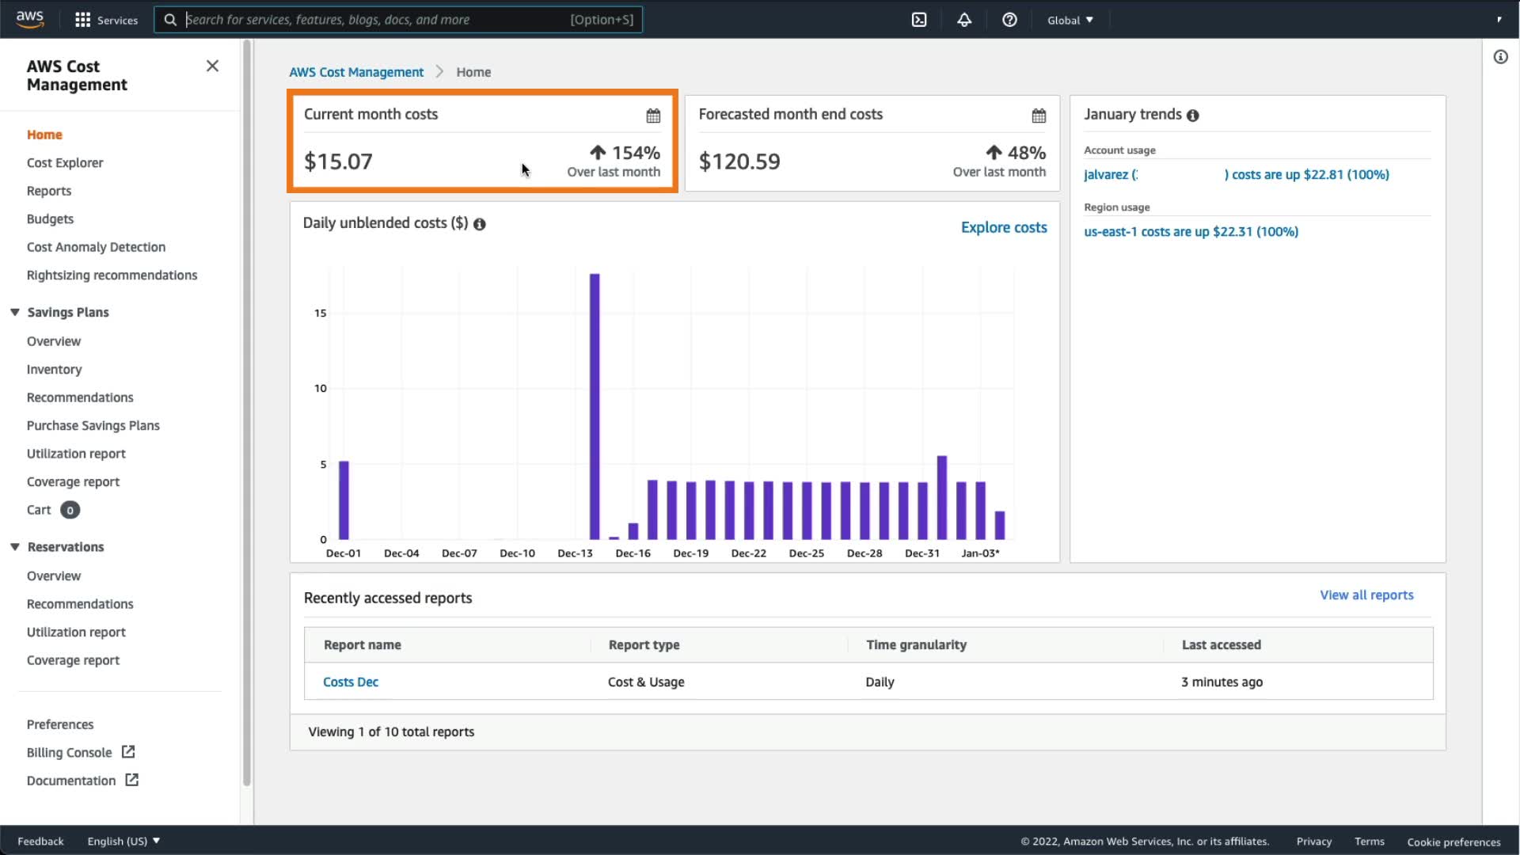Click the services search field
The height and width of the screenshot is (855, 1520).
pyautogui.click(x=372, y=20)
